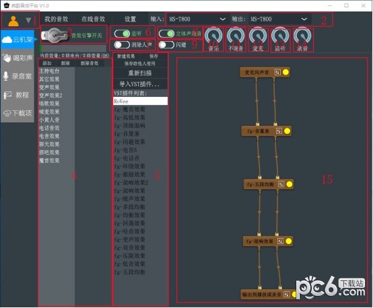This screenshot has height=308, width=373.
Task: Open the 设置 settings menu
Action: (x=130, y=19)
